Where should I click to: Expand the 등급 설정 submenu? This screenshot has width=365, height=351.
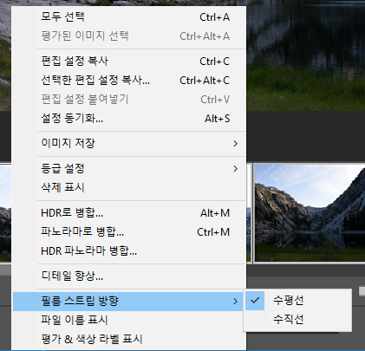(128, 168)
